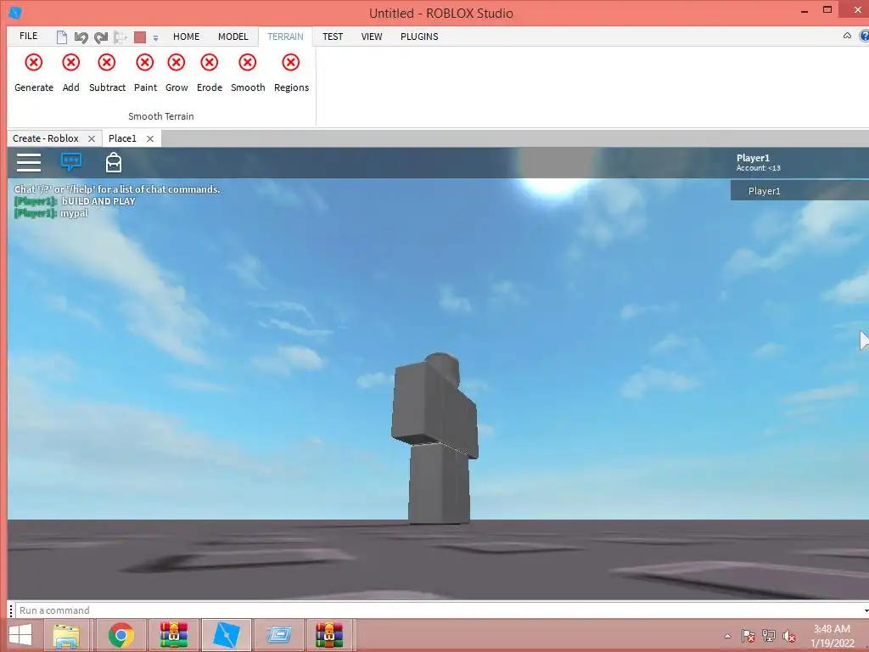Screen dimensions: 869x652
Task: Undo the last action
Action: tap(81, 37)
